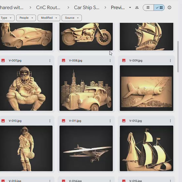This screenshot has width=182, height=182.
Task: Click the image file icon of V-011.jpg
Action: pos(64,121)
